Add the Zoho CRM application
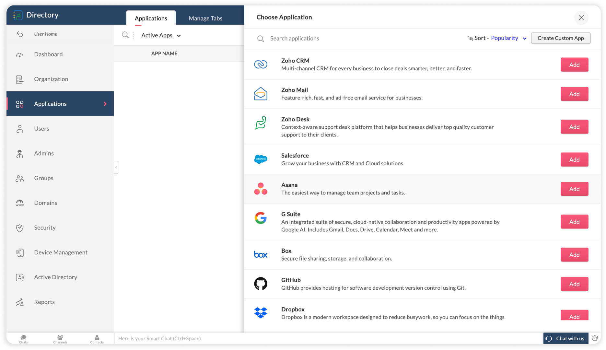The width and height of the screenshot is (606, 350). click(574, 65)
